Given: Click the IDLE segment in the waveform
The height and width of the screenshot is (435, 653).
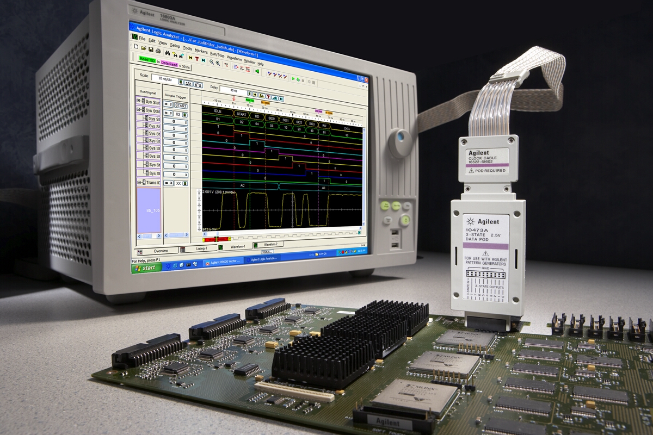Looking at the screenshot, I should (218, 111).
